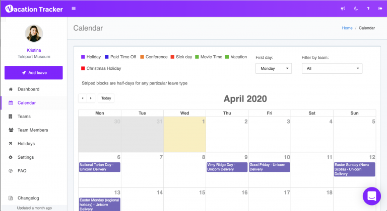The height and width of the screenshot is (211, 387).
Task: Open announcements via the megaphone icon
Action: pos(343,9)
